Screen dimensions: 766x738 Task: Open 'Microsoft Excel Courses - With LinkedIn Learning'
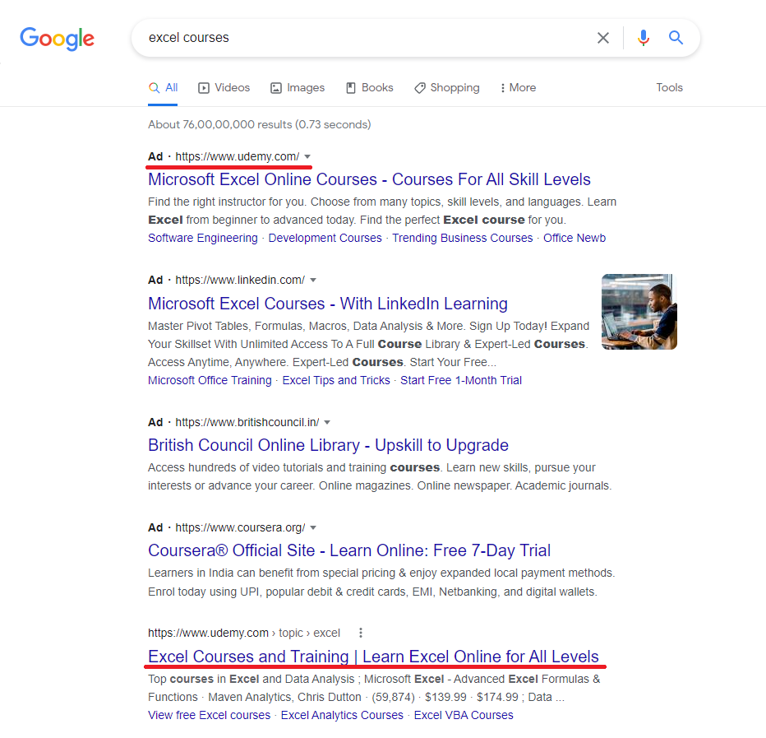point(328,304)
